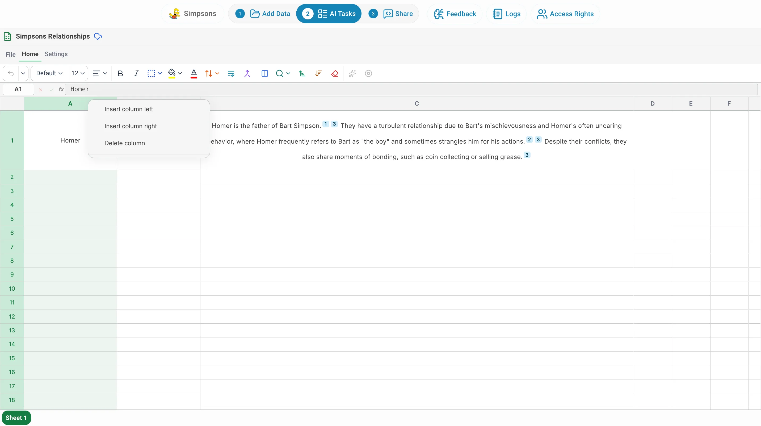Screen dimensions: 761x426
Task: Click the green spreadsheet document icon
Action: point(7,36)
